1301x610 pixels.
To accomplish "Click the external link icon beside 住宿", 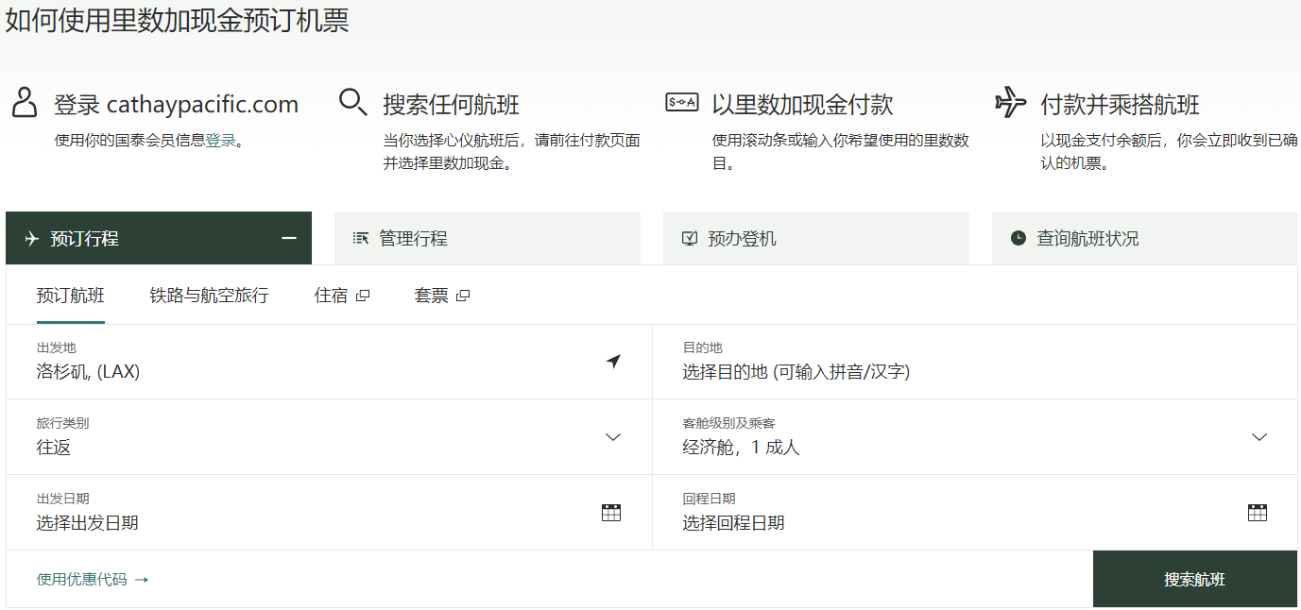I will pyautogui.click(x=363, y=296).
